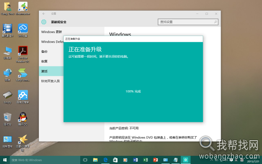Open the 回收站 Recycle Bin icon

click(7, 119)
